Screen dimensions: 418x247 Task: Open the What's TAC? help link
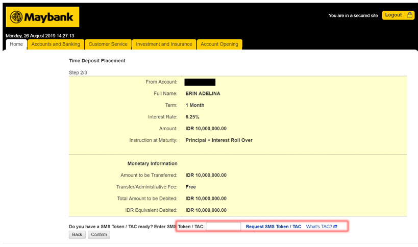click(x=319, y=227)
